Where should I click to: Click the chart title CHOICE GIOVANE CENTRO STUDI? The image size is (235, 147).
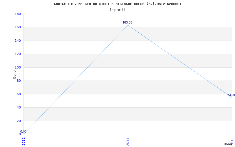117,4
